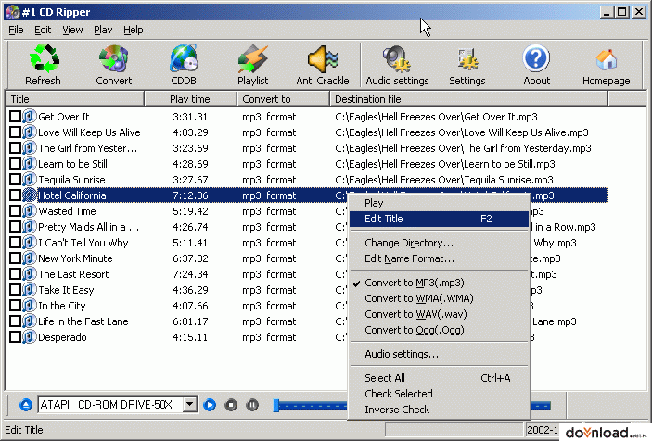Pause playback with the pause button
The width and height of the screenshot is (652, 441).
(x=252, y=405)
